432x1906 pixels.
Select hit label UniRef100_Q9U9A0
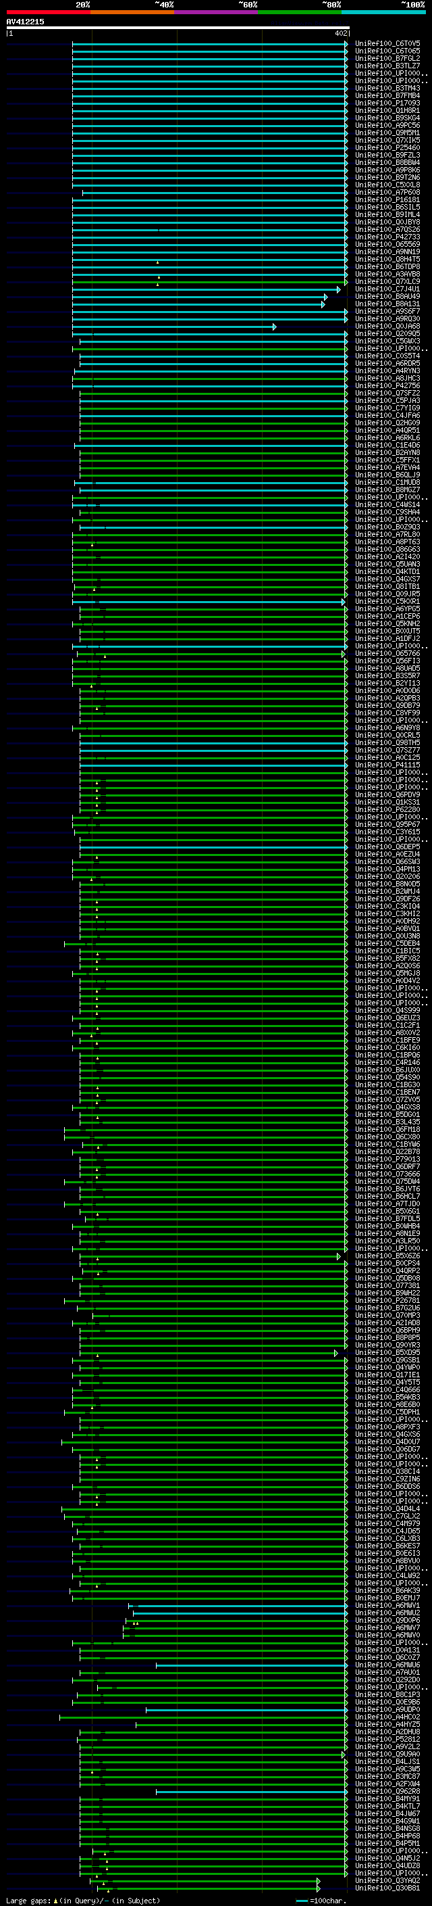pos(387,1755)
